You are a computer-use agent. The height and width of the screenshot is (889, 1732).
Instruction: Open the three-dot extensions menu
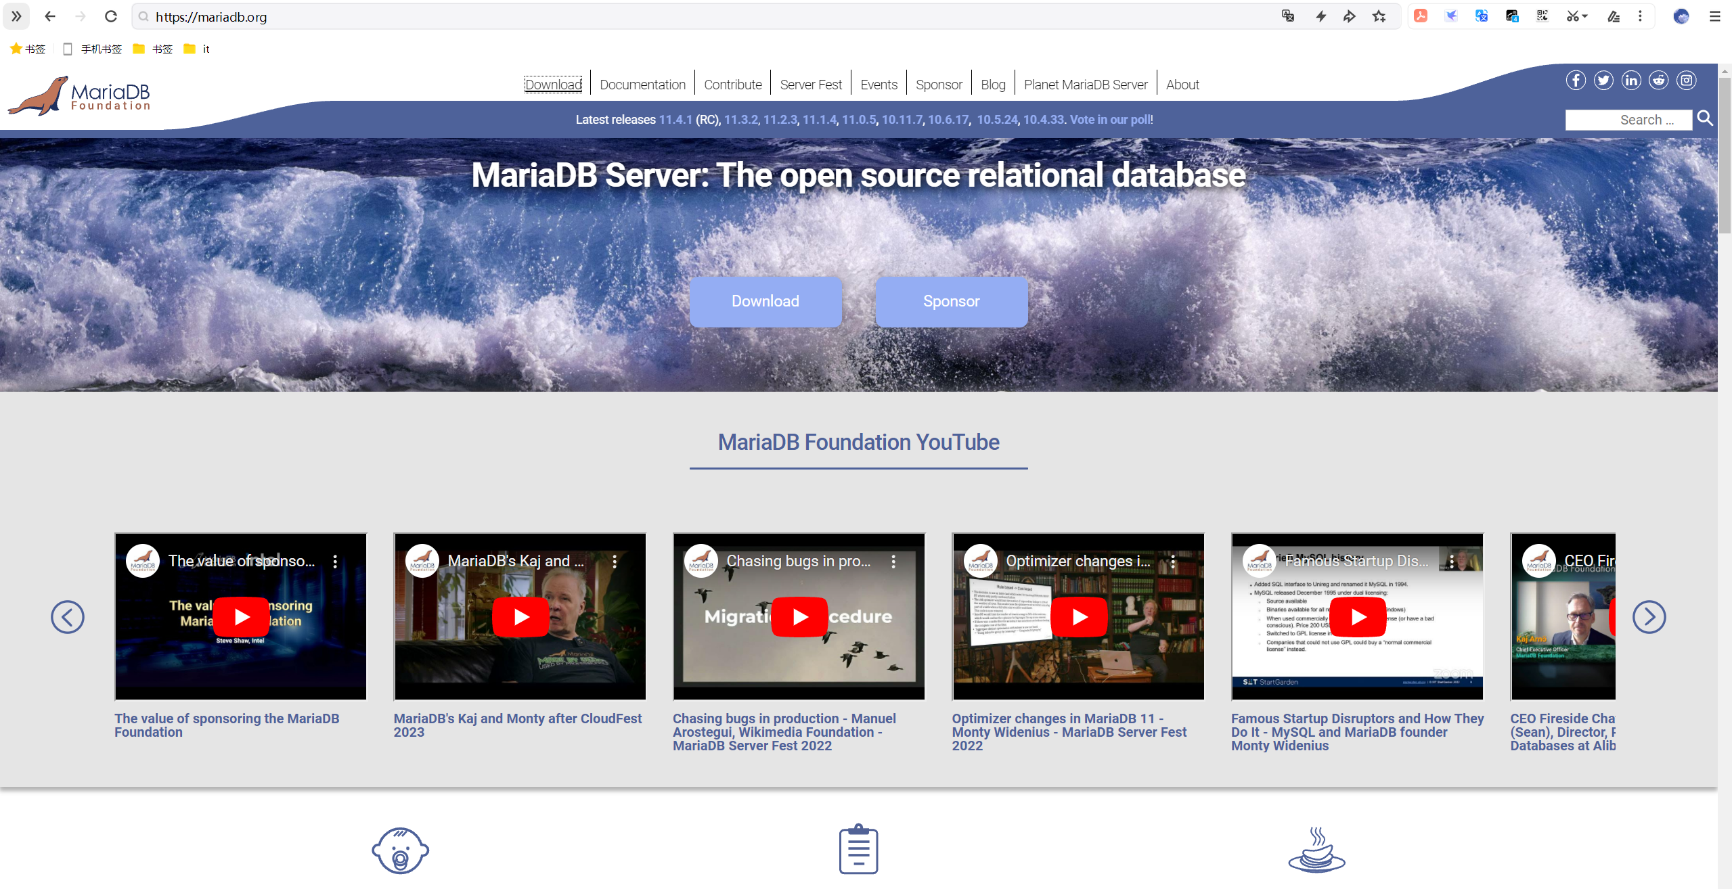[1640, 16]
